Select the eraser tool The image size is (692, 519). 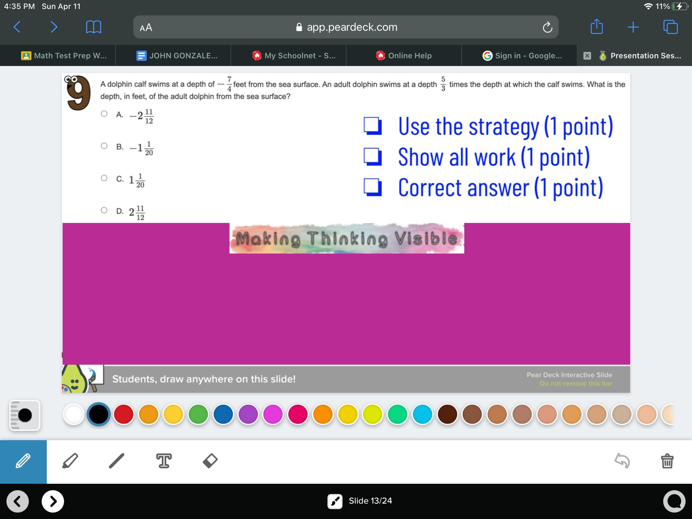point(210,461)
